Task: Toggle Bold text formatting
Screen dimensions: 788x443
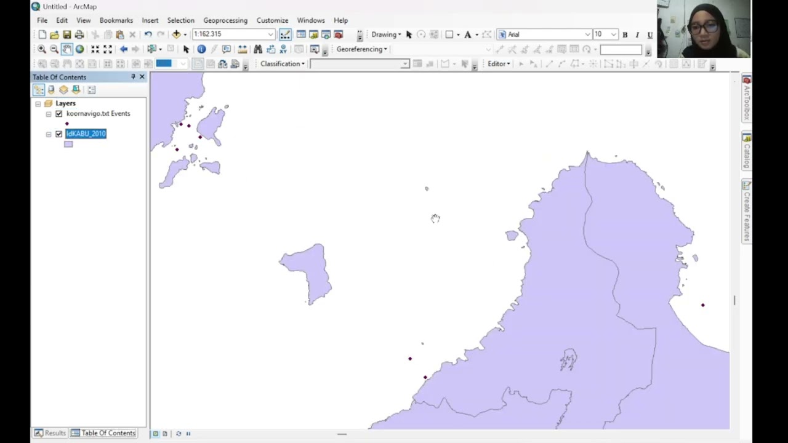Action: (x=625, y=34)
